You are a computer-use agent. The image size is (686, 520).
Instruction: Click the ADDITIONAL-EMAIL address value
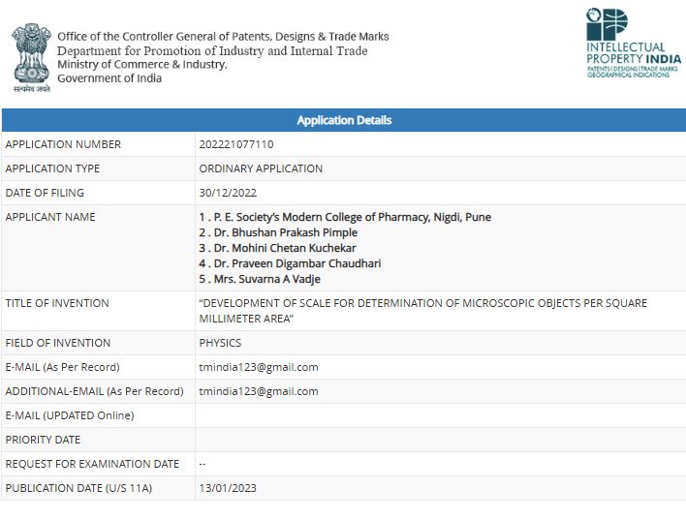[x=259, y=391]
